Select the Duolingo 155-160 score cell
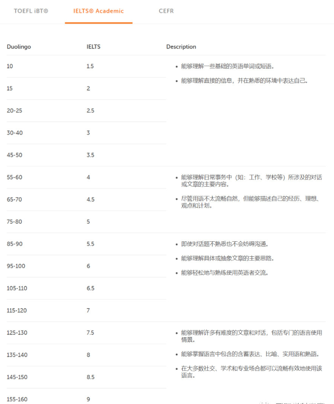The height and width of the screenshot is (404, 334). point(17,399)
